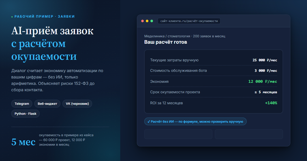The width and height of the screenshot is (307, 161).
Task: Select the Веб-виджет tag
Action: click(47, 104)
